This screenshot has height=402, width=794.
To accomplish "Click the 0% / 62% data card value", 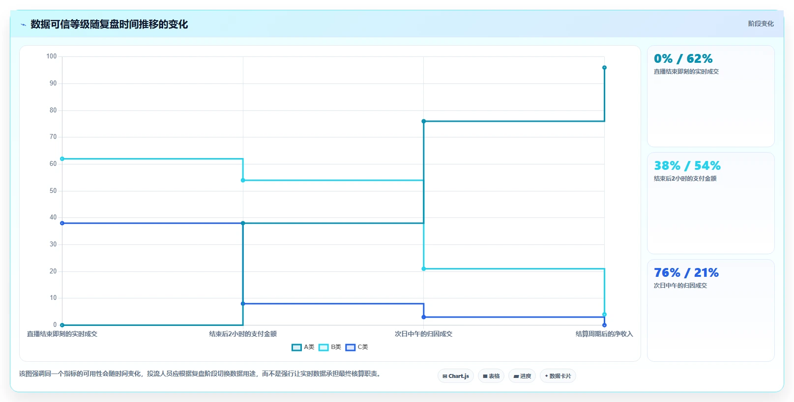I will (683, 59).
